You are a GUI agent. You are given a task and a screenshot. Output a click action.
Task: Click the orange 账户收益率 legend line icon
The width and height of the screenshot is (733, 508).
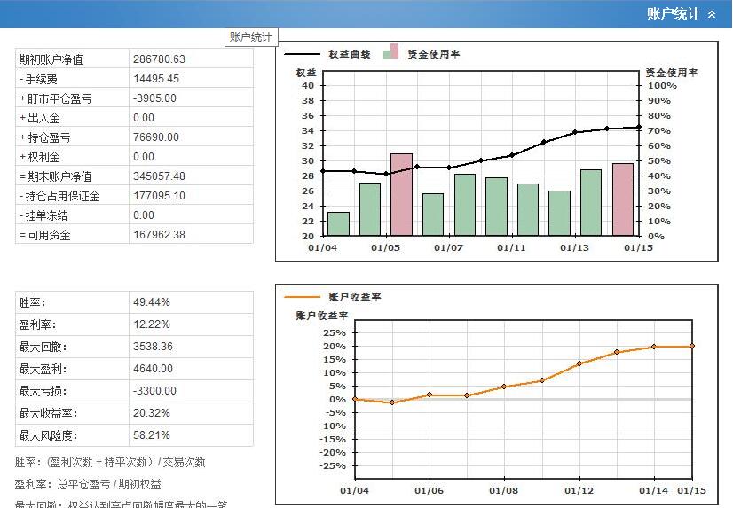(x=302, y=297)
